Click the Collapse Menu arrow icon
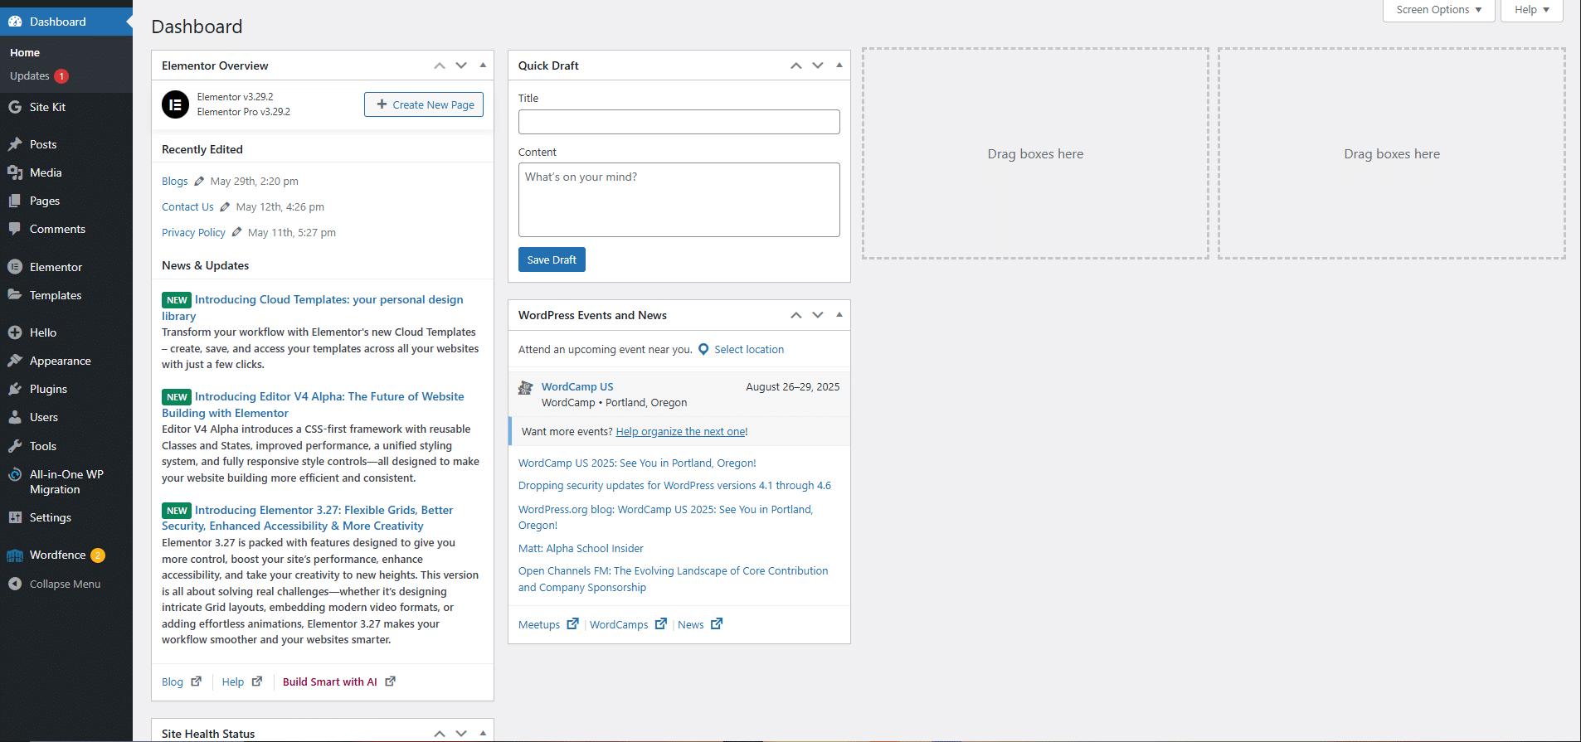 click(x=15, y=584)
